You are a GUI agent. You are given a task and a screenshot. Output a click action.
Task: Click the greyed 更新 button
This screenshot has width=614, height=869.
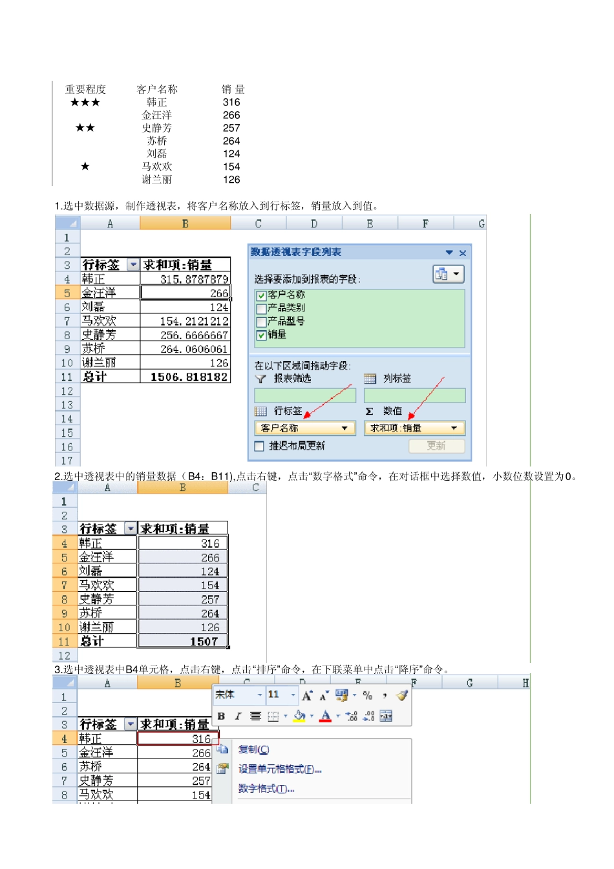point(436,446)
